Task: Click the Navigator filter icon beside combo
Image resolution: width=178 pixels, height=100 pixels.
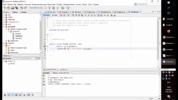Action: (39, 59)
